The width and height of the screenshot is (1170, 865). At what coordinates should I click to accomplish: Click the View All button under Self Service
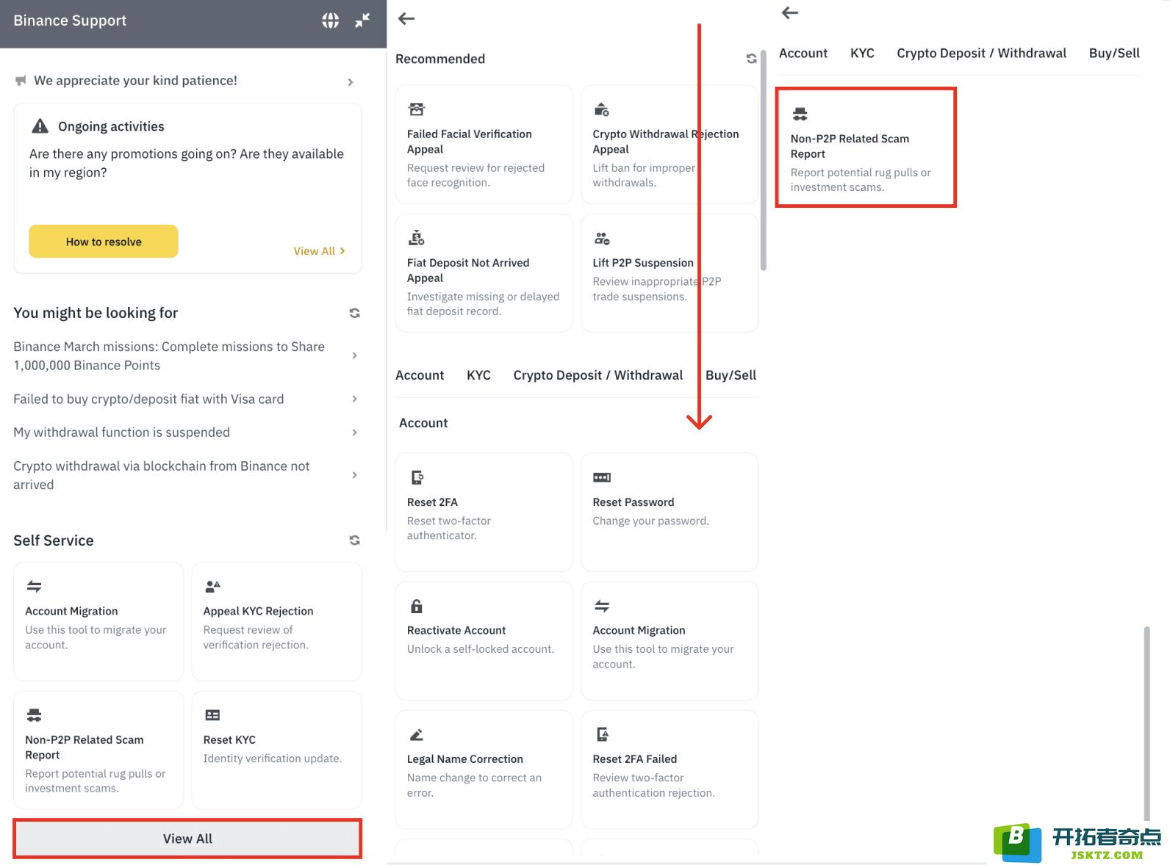click(187, 839)
